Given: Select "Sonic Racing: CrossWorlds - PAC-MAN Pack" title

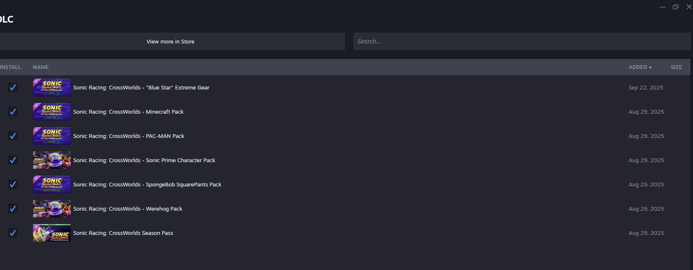Looking at the screenshot, I should pos(129,136).
